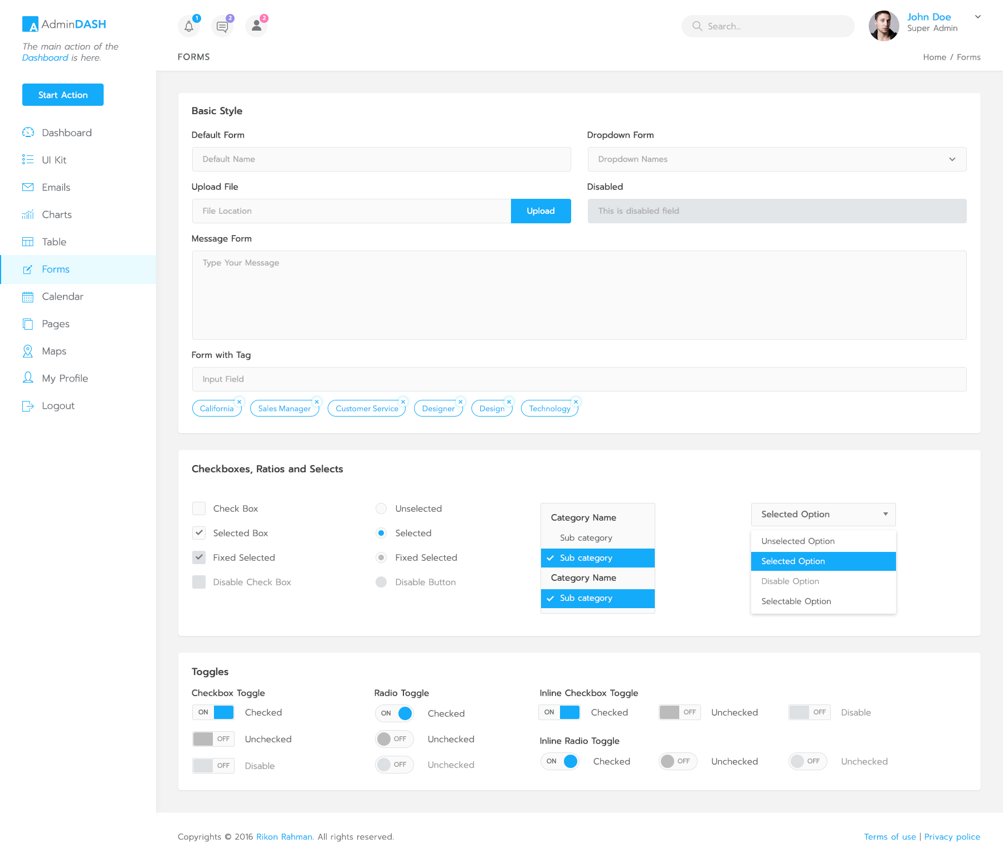Open the Privacy police link
1003x861 pixels.
click(952, 837)
